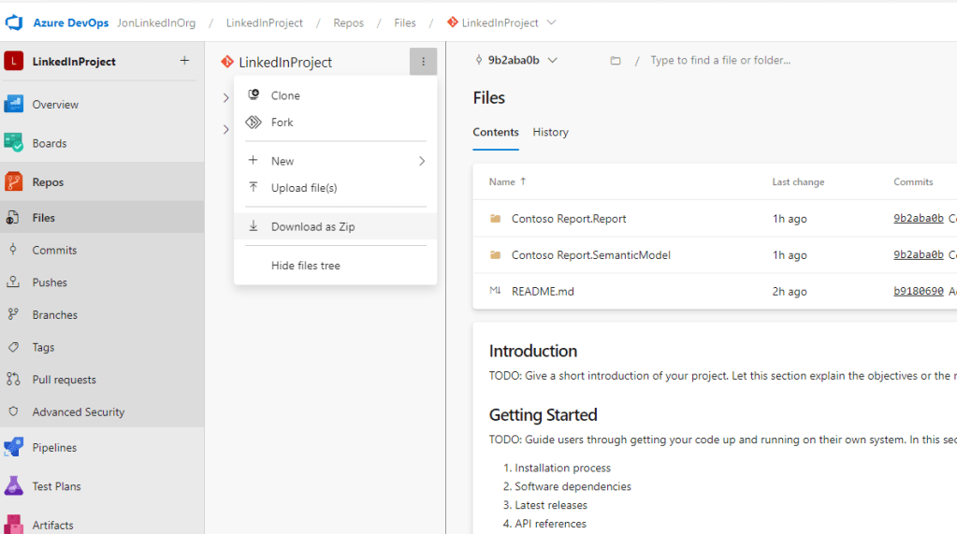Click the plus icon beside LinkedInProject
This screenshot has height=534, width=957.
pyautogui.click(x=184, y=61)
